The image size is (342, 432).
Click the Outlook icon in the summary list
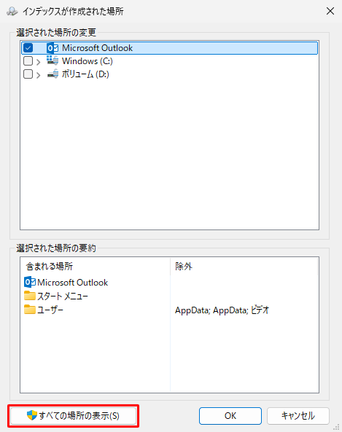[30, 282]
